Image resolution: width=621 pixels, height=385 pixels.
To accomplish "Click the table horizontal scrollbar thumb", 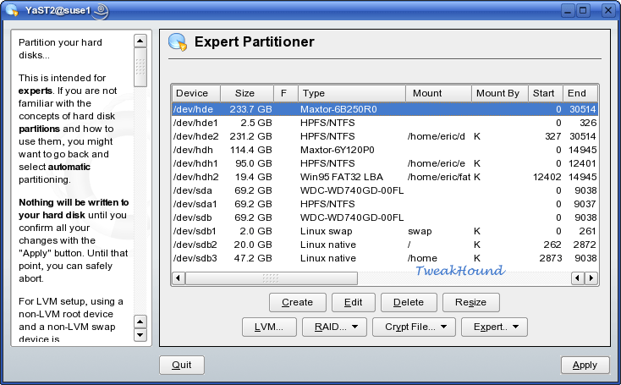I will point(272,278).
